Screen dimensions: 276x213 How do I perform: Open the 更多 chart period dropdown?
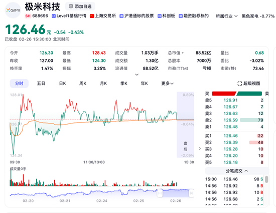click(x=168, y=83)
